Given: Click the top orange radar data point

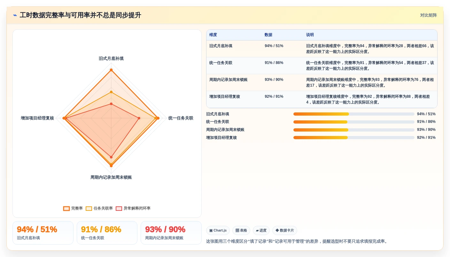Looking at the screenshot, I should [111, 70].
